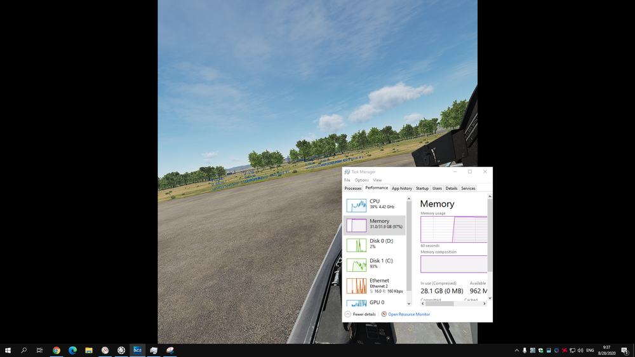Open File menu in Task Manager
Image resolution: width=635 pixels, height=357 pixels.
point(347,180)
